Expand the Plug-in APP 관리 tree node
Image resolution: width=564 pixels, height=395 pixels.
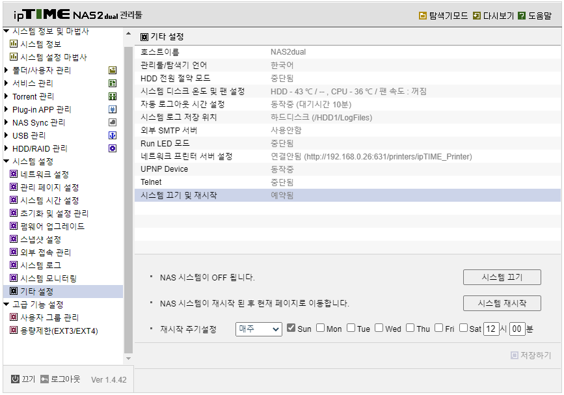click(x=6, y=109)
